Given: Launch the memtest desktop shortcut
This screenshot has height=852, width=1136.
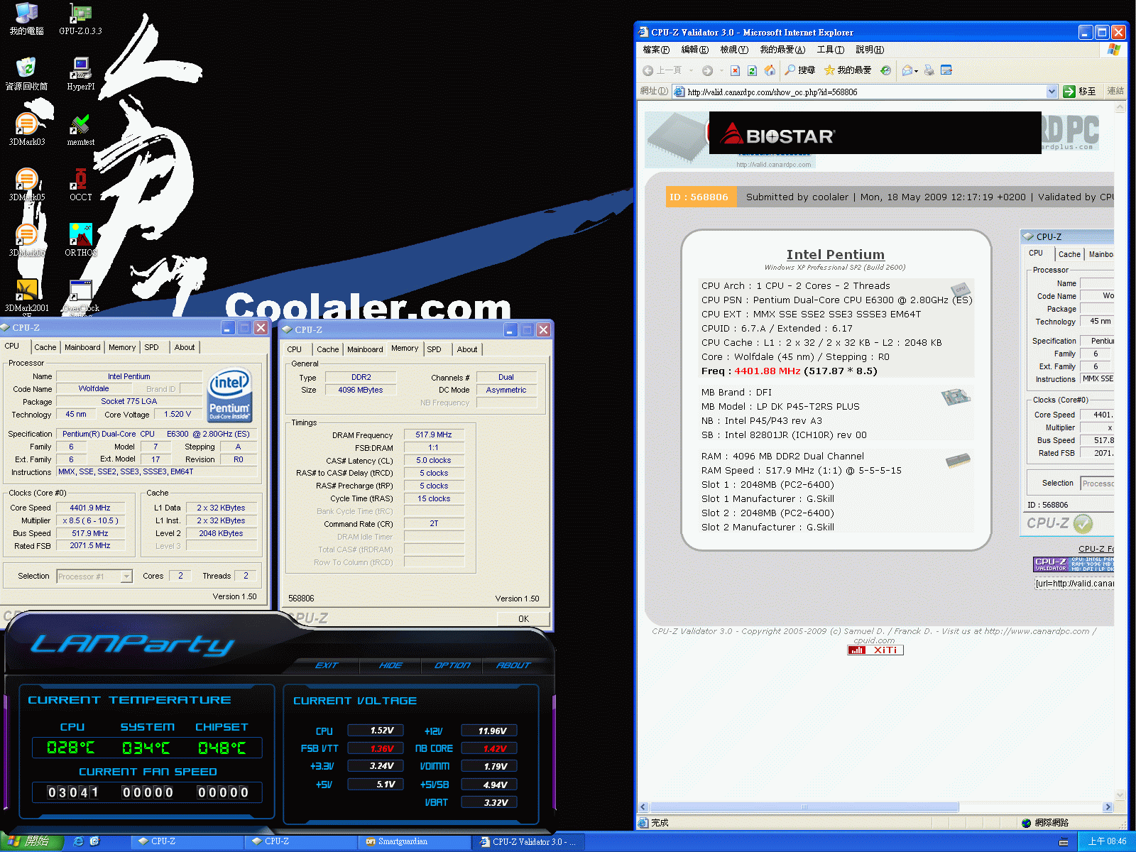Looking at the screenshot, I should tap(80, 129).
